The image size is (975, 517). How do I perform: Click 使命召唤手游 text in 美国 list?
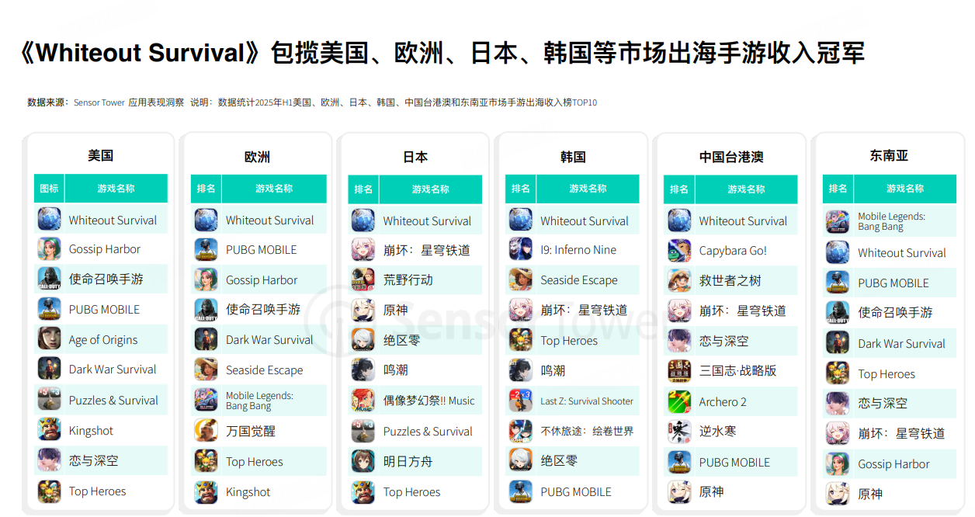coord(106,279)
